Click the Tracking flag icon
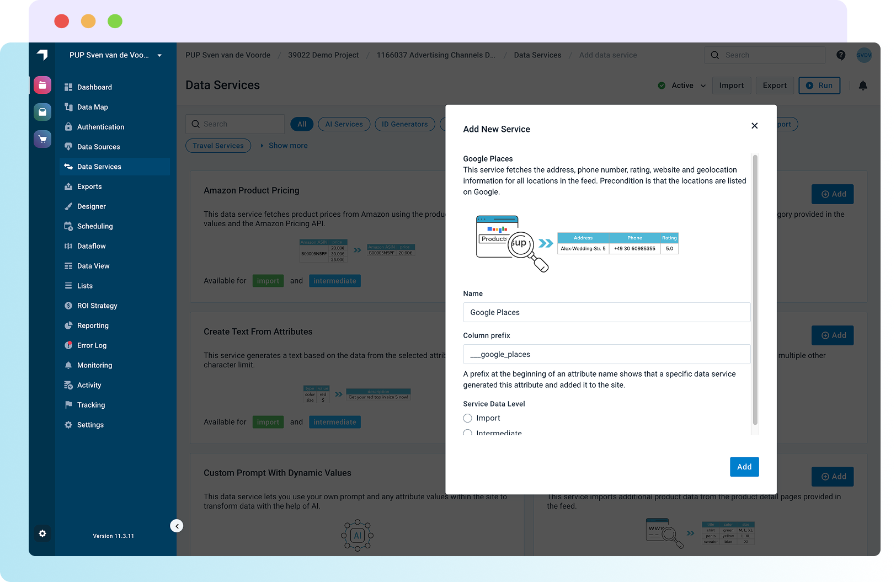The width and height of the screenshot is (896, 582). tap(68, 405)
